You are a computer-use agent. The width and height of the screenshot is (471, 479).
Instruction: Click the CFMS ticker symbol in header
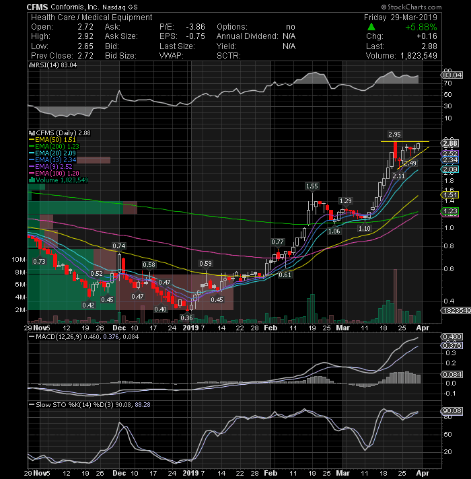[37, 7]
